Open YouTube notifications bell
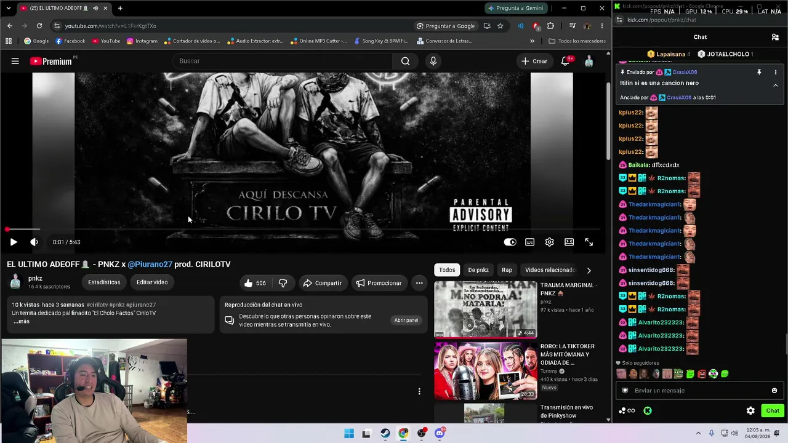 566,61
